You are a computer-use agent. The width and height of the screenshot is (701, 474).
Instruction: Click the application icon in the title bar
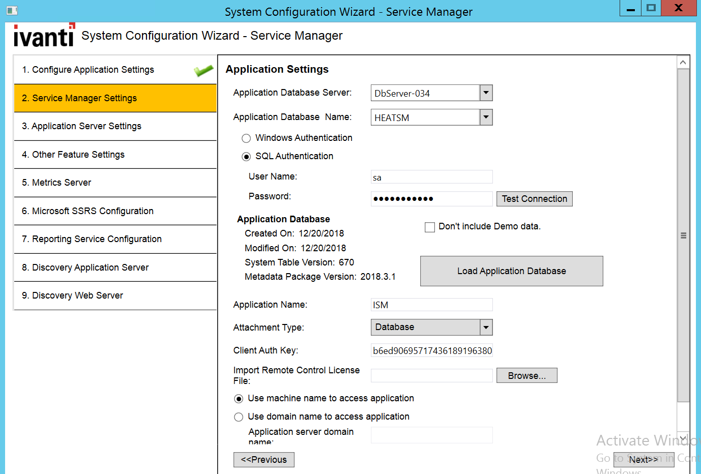click(11, 10)
